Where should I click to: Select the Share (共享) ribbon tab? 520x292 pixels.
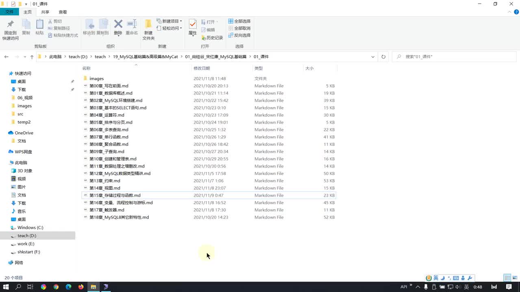45,12
